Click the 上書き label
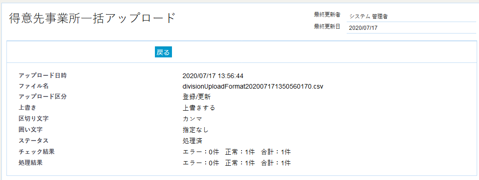Screen dimensions: 479x180 [x=28, y=107]
